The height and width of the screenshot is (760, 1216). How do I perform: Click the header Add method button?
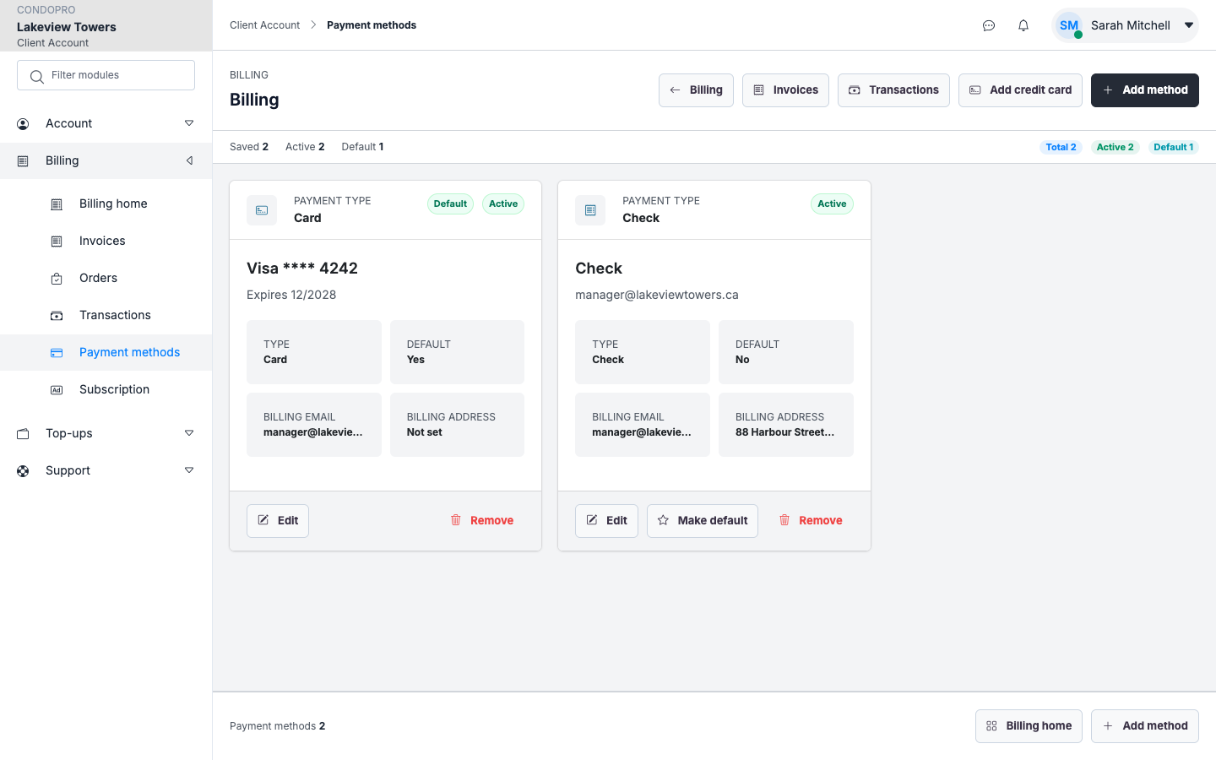click(1145, 90)
